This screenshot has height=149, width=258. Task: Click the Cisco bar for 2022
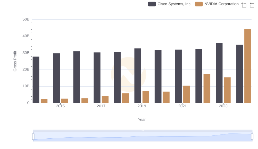pyautogui.click(x=199, y=76)
